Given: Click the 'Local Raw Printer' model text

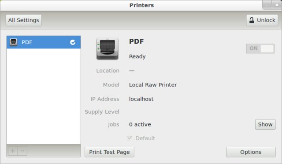Looking at the screenshot, I should (x=153, y=85).
